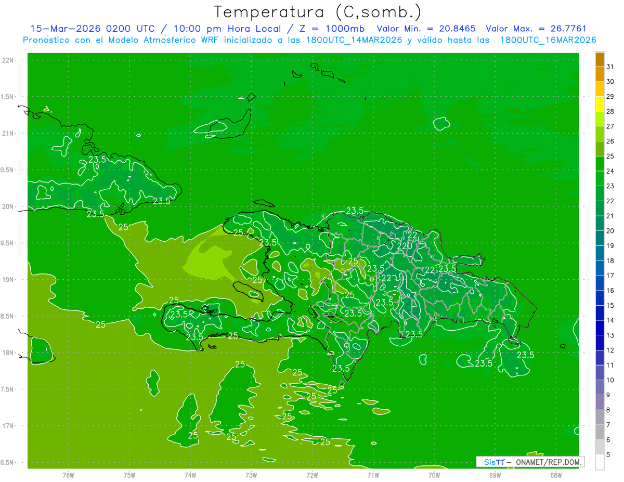
Task: Click the 18N latitude axis label
Action: tap(9, 353)
